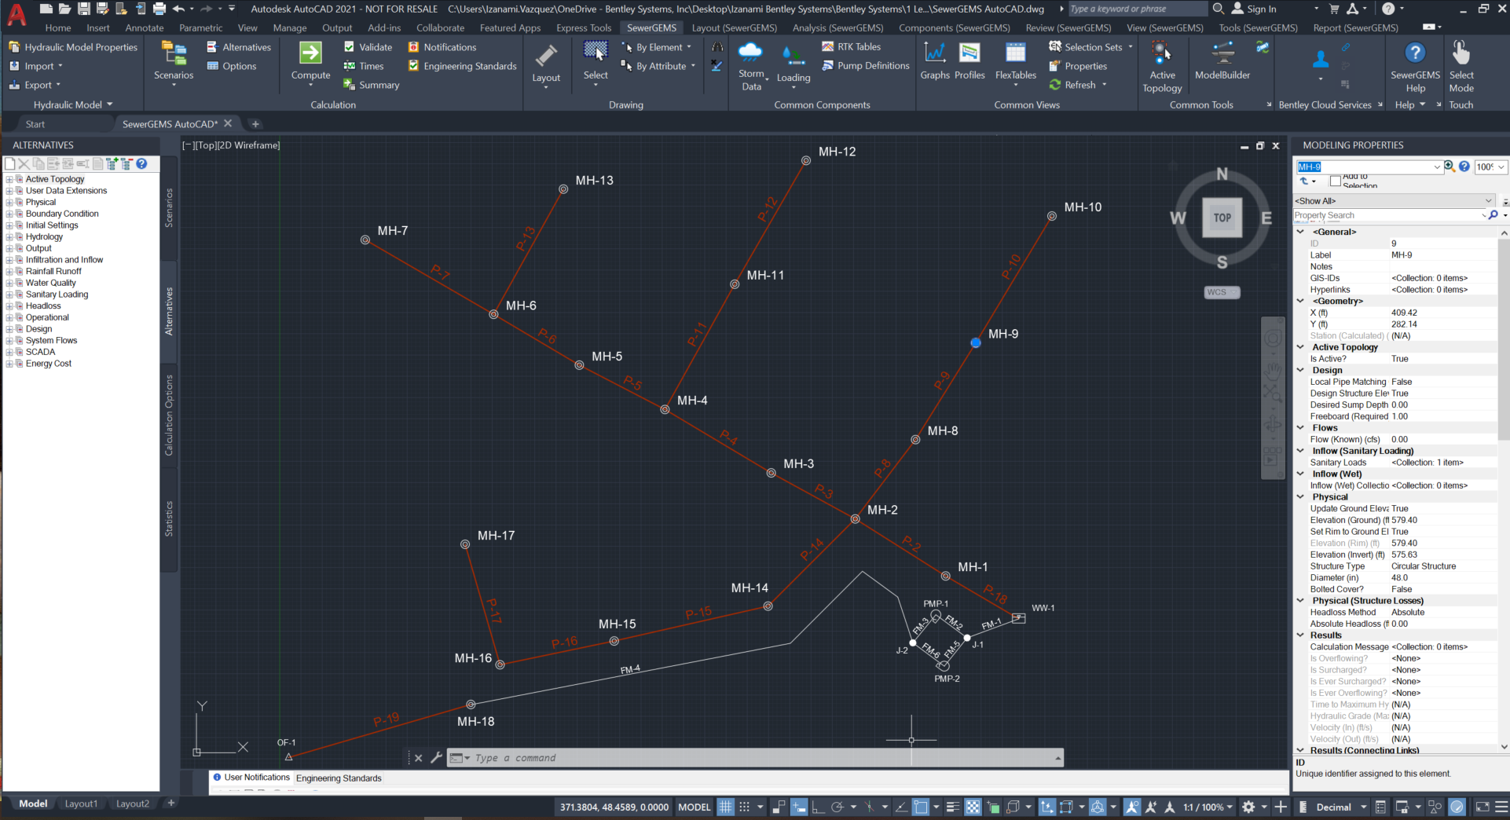The height and width of the screenshot is (820, 1510).
Task: Launch ModelBuilder
Action: (x=1222, y=61)
